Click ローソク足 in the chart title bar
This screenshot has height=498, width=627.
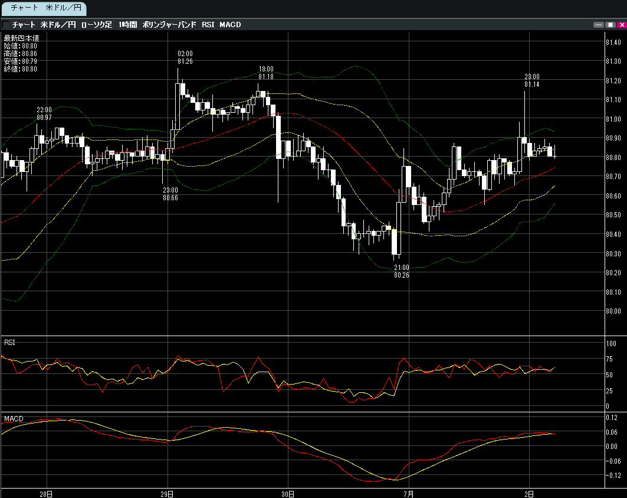[96, 25]
